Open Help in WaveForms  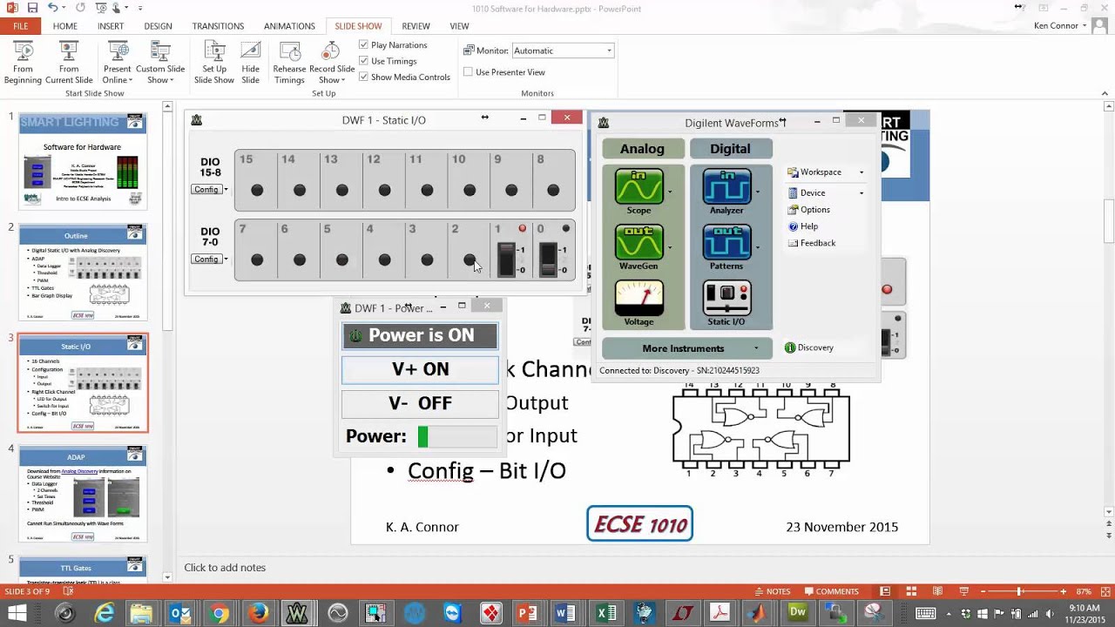(x=803, y=226)
